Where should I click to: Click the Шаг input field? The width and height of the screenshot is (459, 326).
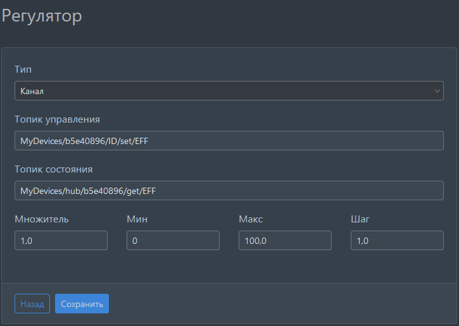(x=397, y=241)
